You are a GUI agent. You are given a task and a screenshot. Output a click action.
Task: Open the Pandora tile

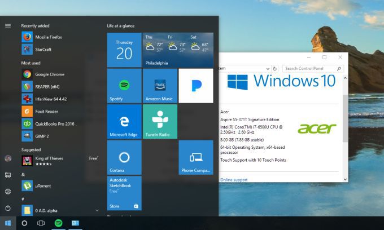[x=195, y=86]
